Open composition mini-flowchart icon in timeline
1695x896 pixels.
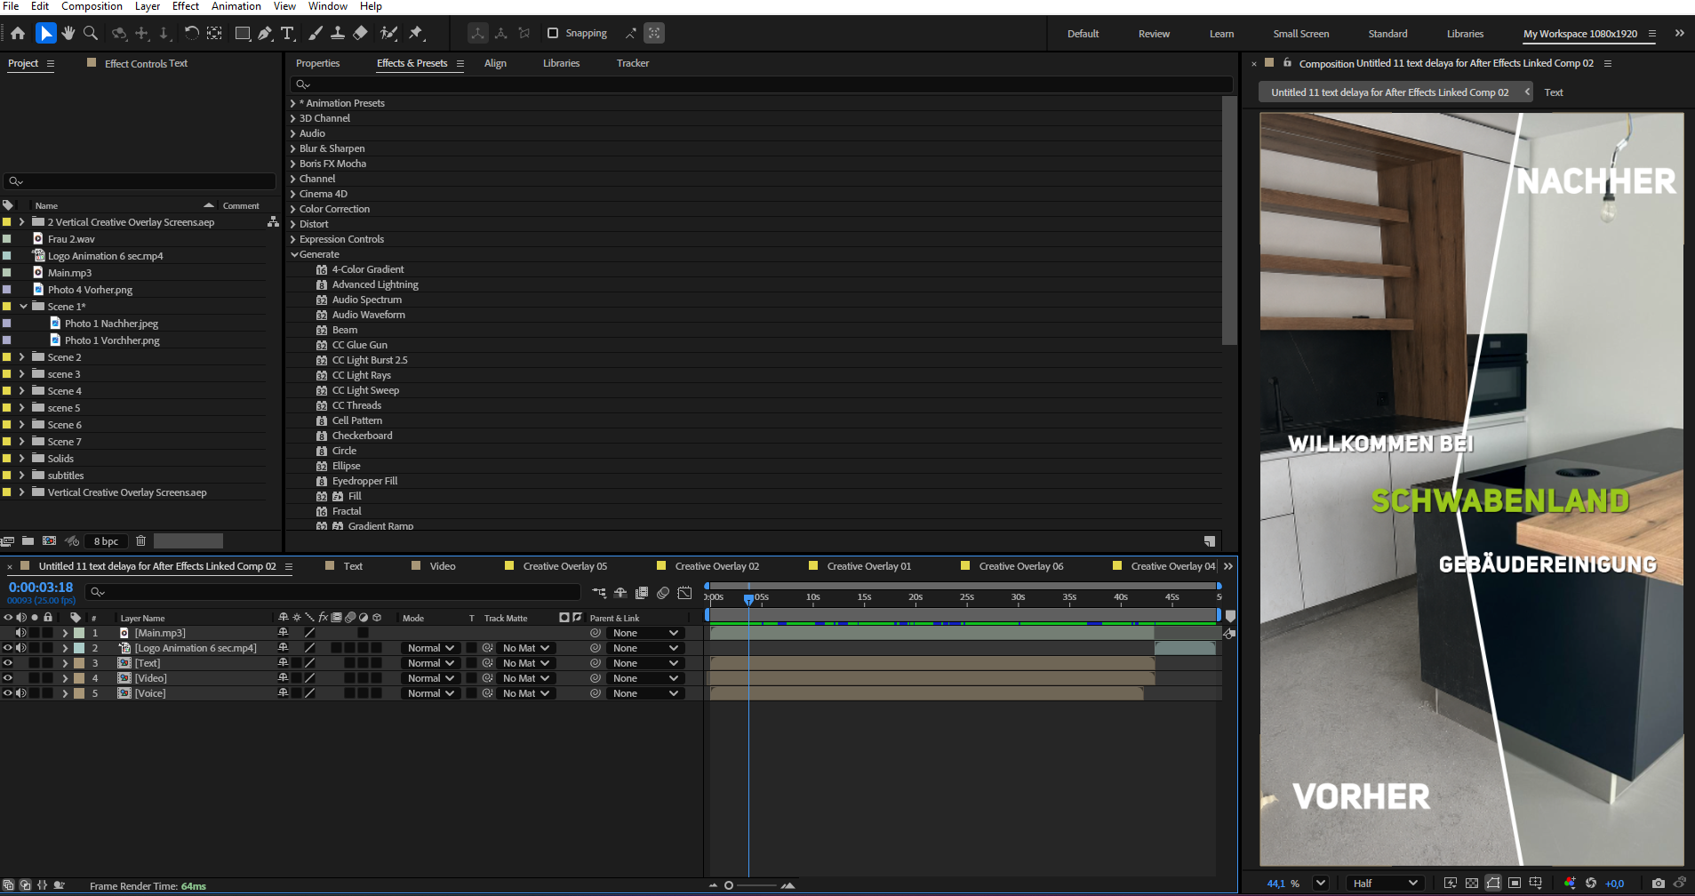[x=599, y=592]
